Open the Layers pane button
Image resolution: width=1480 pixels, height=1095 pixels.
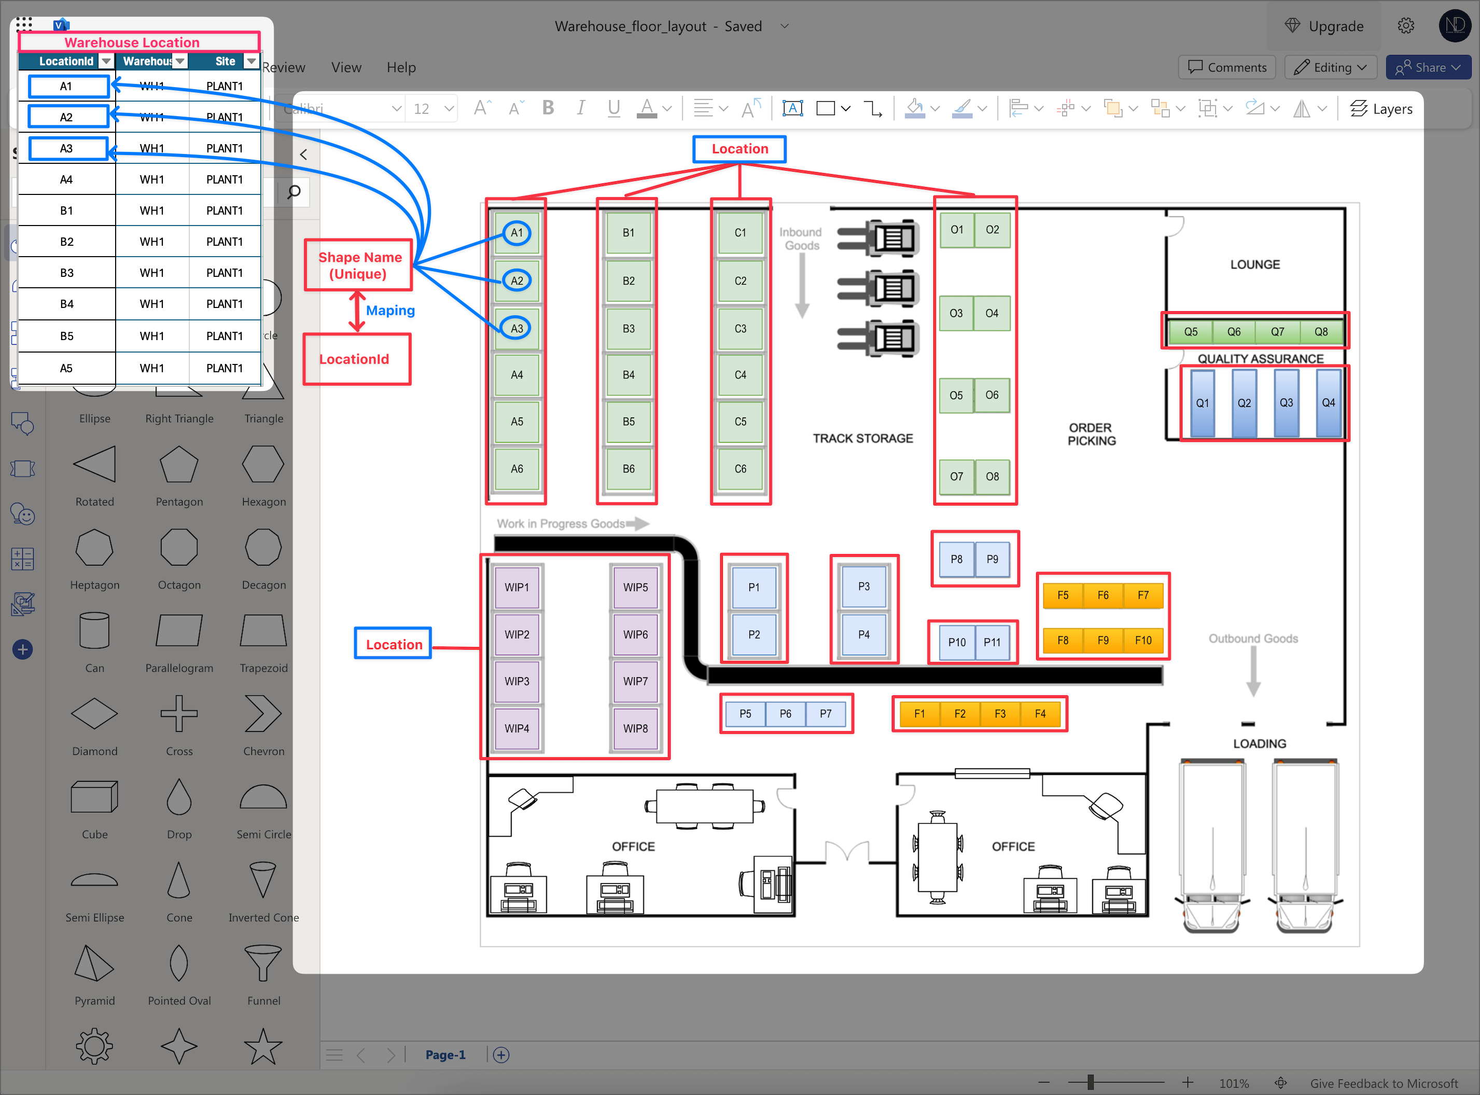coord(1381,109)
